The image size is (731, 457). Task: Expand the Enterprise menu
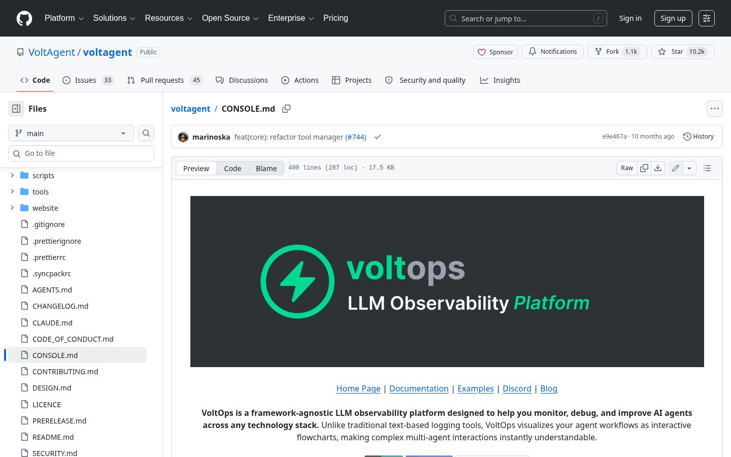pos(291,18)
